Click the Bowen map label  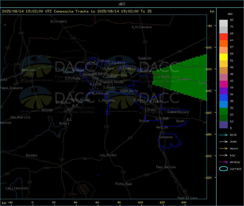tap(180, 121)
